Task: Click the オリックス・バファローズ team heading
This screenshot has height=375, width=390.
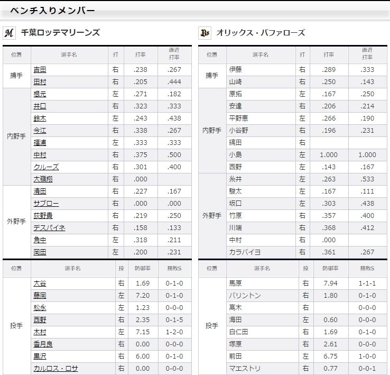Action: click(x=261, y=33)
